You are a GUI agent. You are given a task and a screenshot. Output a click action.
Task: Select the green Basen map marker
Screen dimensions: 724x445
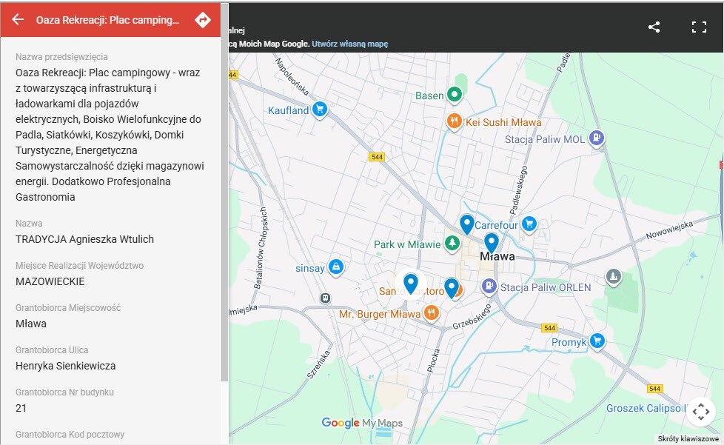pyautogui.click(x=455, y=95)
